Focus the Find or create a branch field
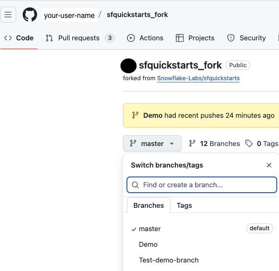This screenshot has width=279, height=271. tap(201, 185)
